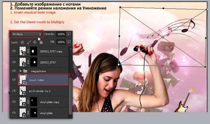Select the 'megaphone' group name
Viewport: 210px width, 124px height.
click(38, 71)
